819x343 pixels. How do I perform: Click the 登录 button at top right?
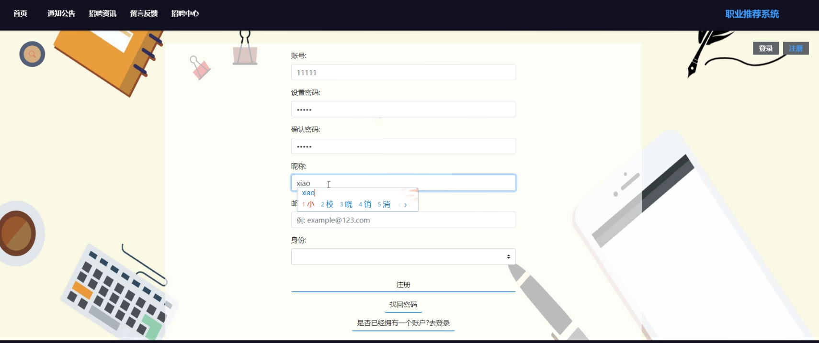tap(766, 48)
